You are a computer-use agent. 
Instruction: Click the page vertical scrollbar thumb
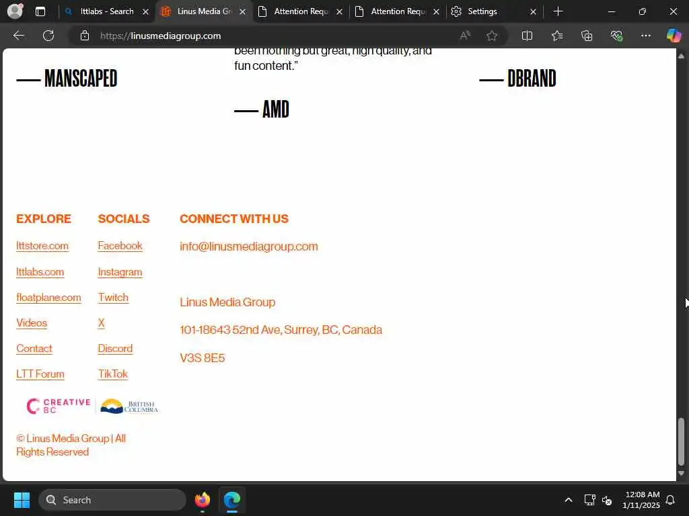click(x=681, y=442)
